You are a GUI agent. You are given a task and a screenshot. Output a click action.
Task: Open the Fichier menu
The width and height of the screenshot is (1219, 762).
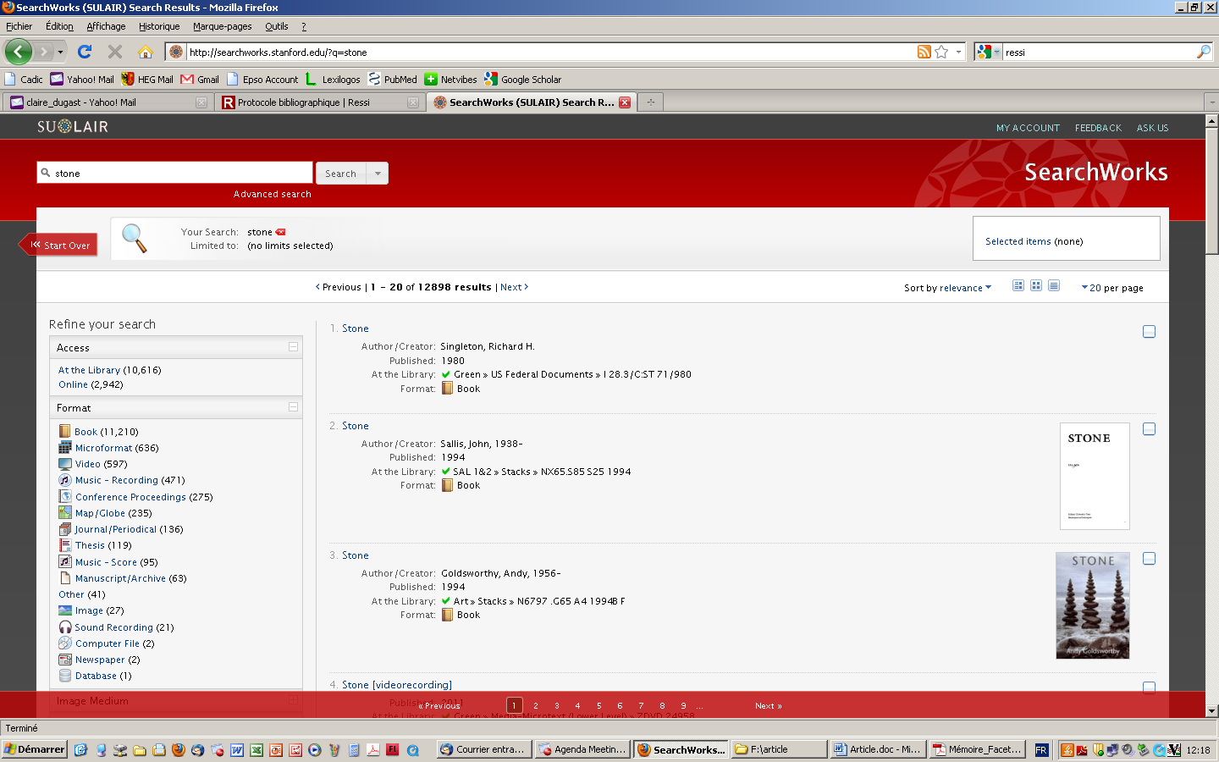pos(19,26)
